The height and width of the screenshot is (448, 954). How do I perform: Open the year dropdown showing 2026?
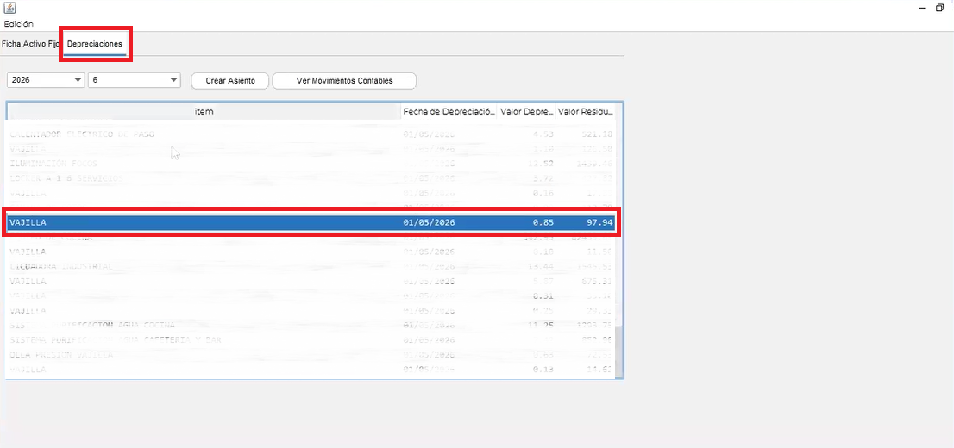pos(46,80)
